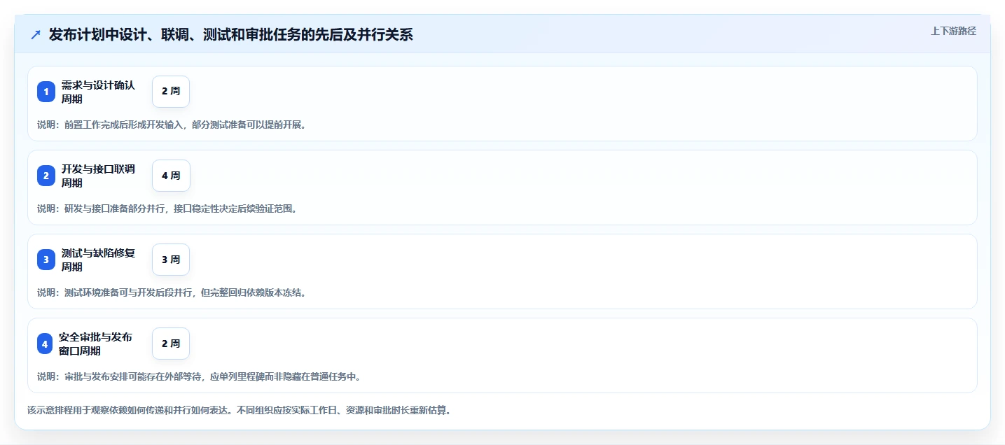Click the arrow icon beside the header title
This screenshot has height=445, width=1005.
tap(36, 35)
